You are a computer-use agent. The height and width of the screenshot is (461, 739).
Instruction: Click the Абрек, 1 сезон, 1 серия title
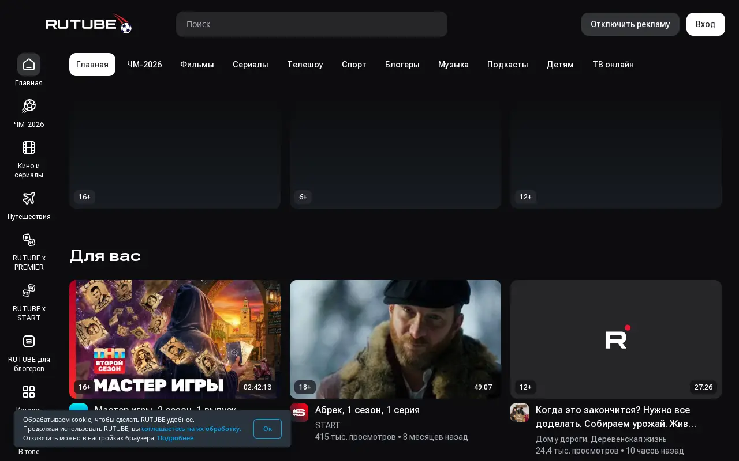[367, 410]
